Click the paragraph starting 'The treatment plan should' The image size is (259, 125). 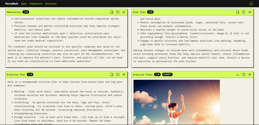pos(66,54)
